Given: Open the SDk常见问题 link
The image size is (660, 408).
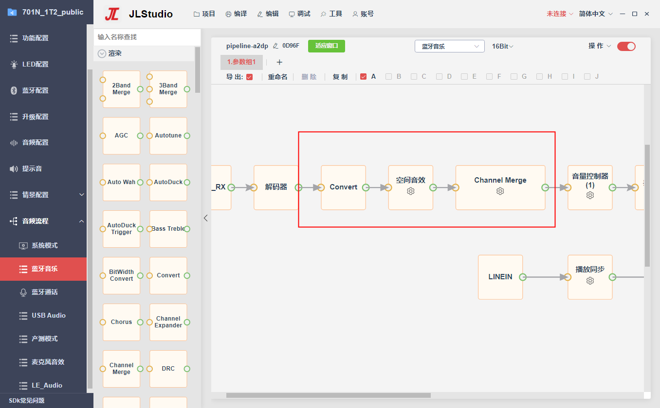Looking at the screenshot, I should (27, 401).
